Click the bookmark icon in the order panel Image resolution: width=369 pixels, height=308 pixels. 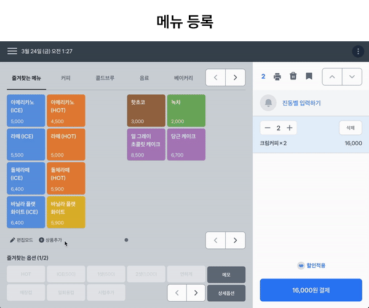click(309, 76)
